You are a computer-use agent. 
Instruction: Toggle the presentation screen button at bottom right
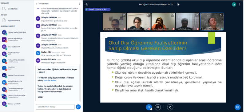pos(237,107)
